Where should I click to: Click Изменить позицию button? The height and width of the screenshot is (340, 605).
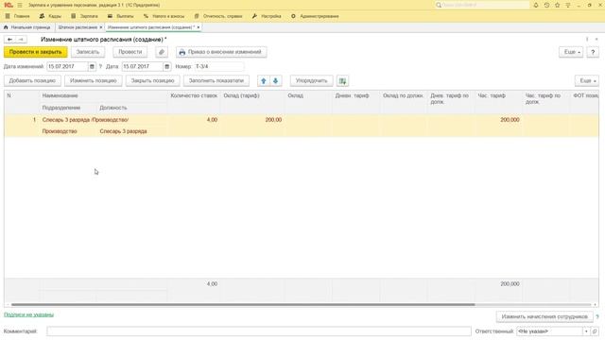coord(94,80)
